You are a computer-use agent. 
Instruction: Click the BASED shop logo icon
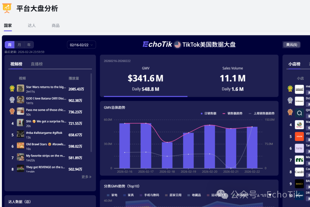point(299,183)
